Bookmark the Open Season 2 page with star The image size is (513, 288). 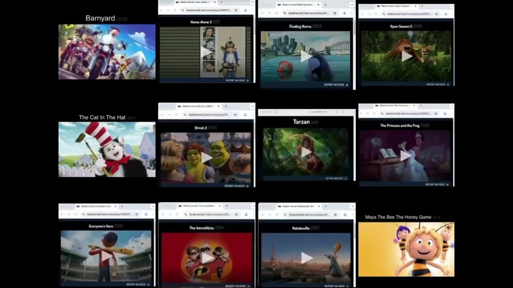coord(436,13)
